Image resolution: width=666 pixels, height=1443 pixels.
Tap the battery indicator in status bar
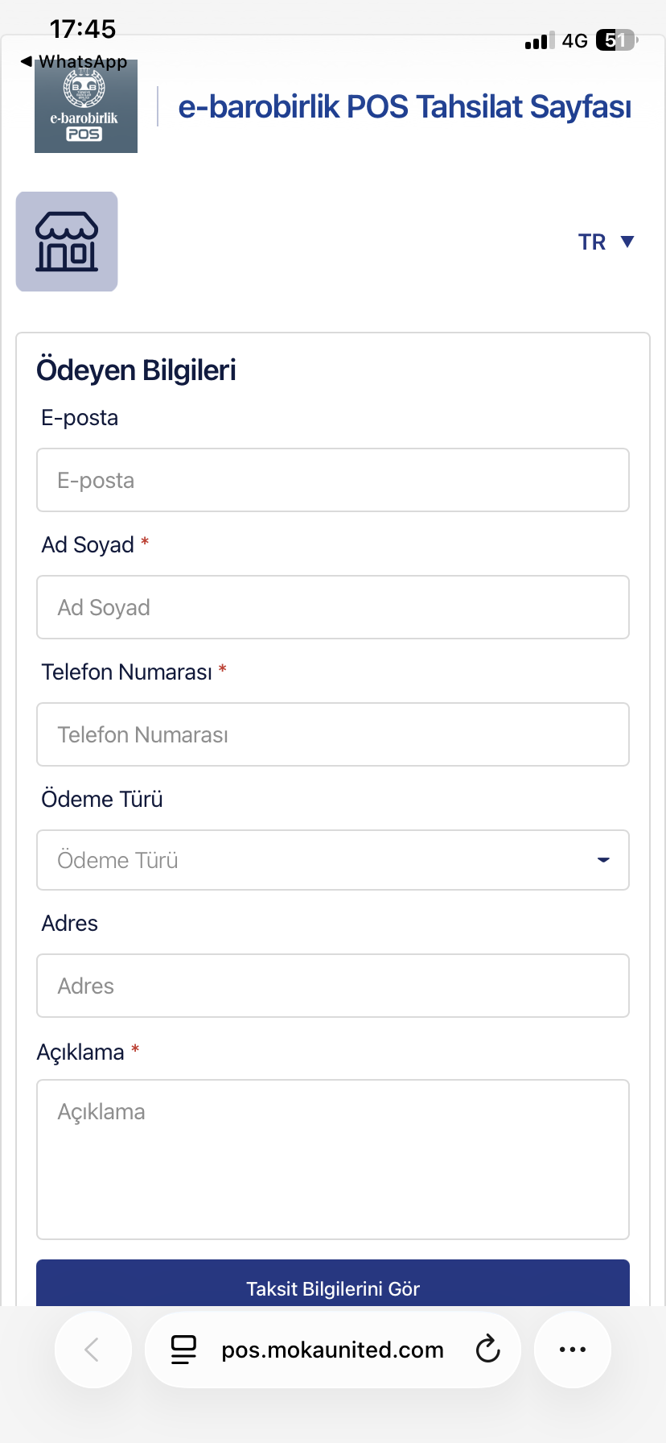click(617, 40)
